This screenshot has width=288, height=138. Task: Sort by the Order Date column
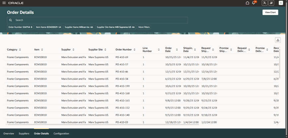coord(177,50)
